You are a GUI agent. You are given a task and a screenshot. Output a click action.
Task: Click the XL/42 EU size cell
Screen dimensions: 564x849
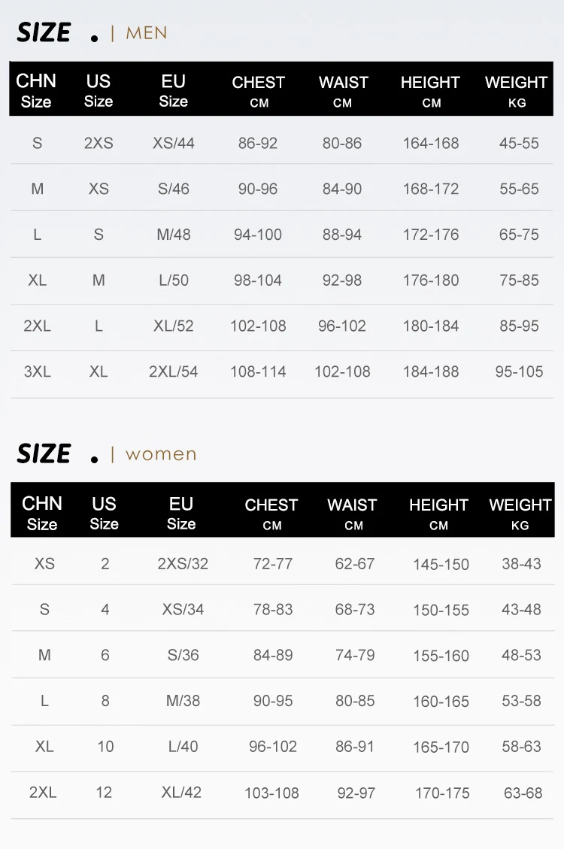tap(181, 792)
